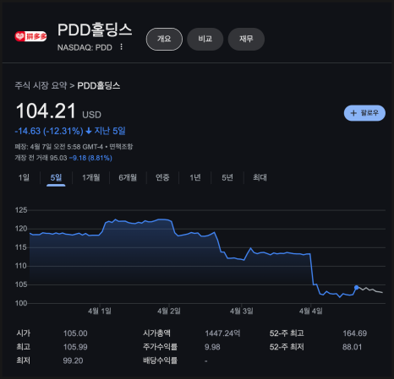Screen dimensions: 394x379
Task: Click the 104.21 current price
Action: (x=46, y=111)
